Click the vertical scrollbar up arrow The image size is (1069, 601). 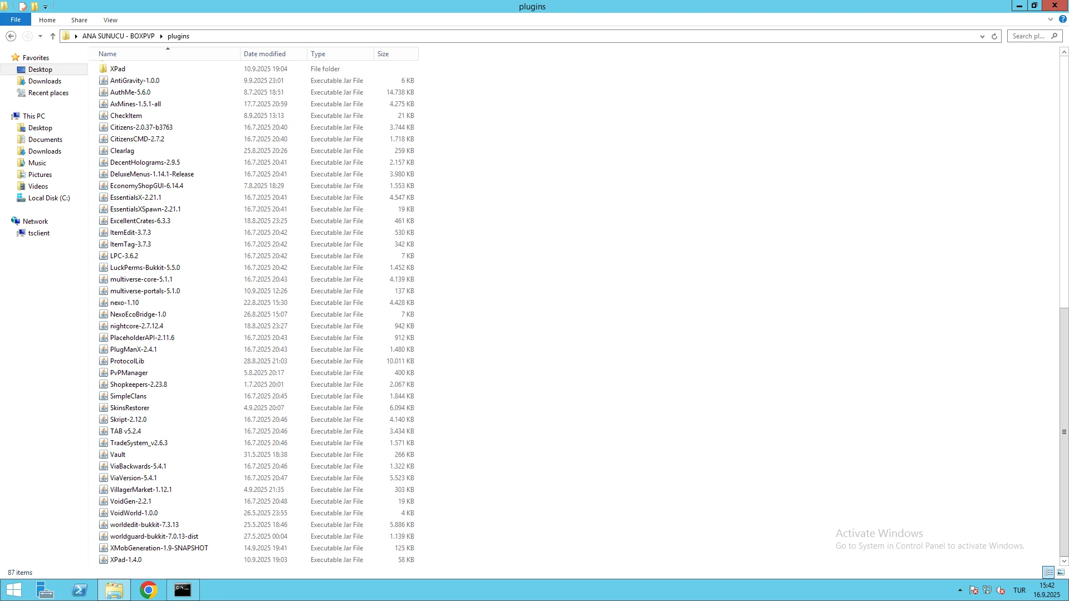[1064, 52]
